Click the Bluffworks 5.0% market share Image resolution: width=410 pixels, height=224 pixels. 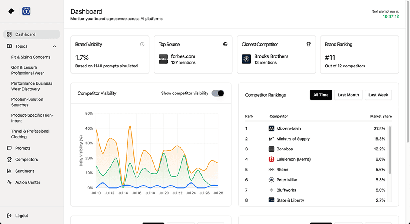380,190
